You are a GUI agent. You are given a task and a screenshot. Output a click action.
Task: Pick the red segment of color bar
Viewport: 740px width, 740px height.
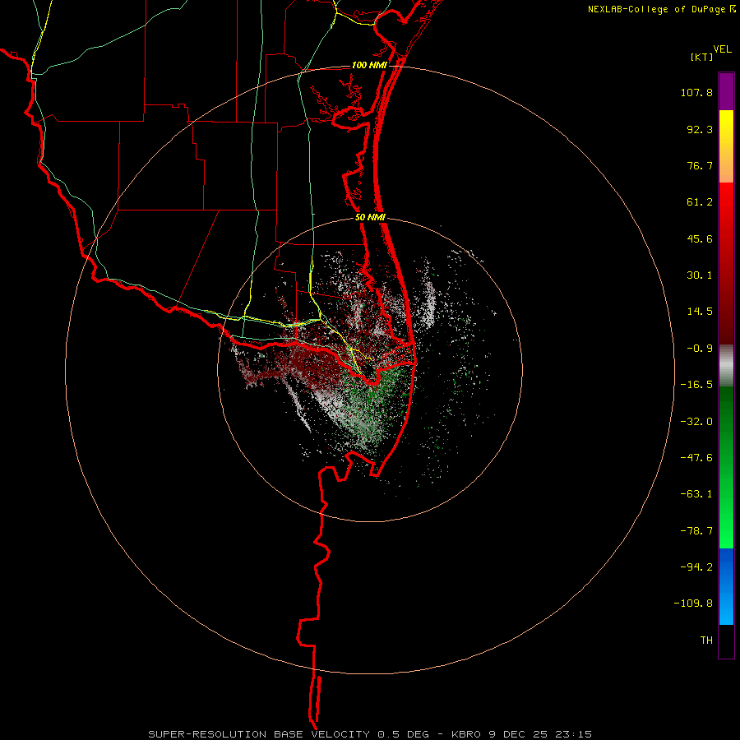726,263
